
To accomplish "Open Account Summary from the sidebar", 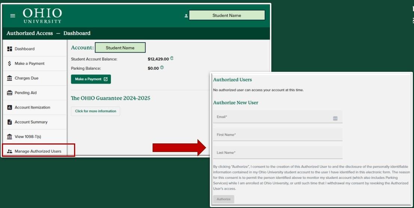I will [x=31, y=122].
